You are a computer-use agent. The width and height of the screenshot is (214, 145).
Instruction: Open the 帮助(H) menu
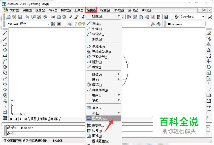(x=146, y=10)
